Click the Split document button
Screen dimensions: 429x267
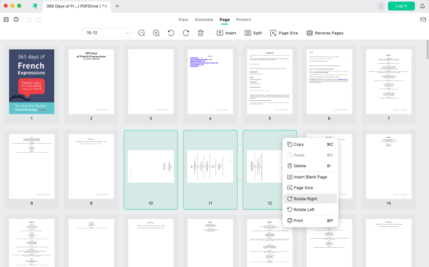(253, 33)
